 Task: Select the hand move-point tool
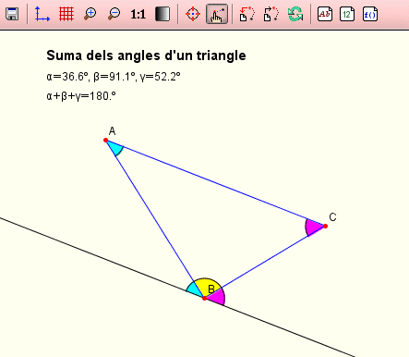(217, 14)
